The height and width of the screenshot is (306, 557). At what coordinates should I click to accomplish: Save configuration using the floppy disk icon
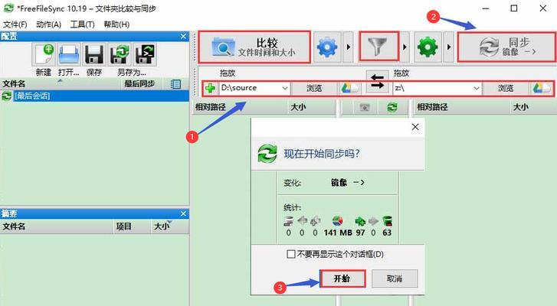coord(94,54)
